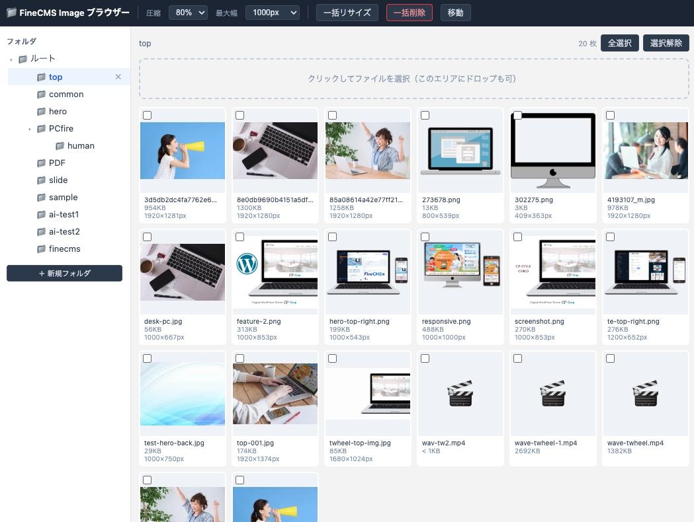The image size is (694, 522).
Task: Click the ルート folder icon
Action: click(23, 59)
